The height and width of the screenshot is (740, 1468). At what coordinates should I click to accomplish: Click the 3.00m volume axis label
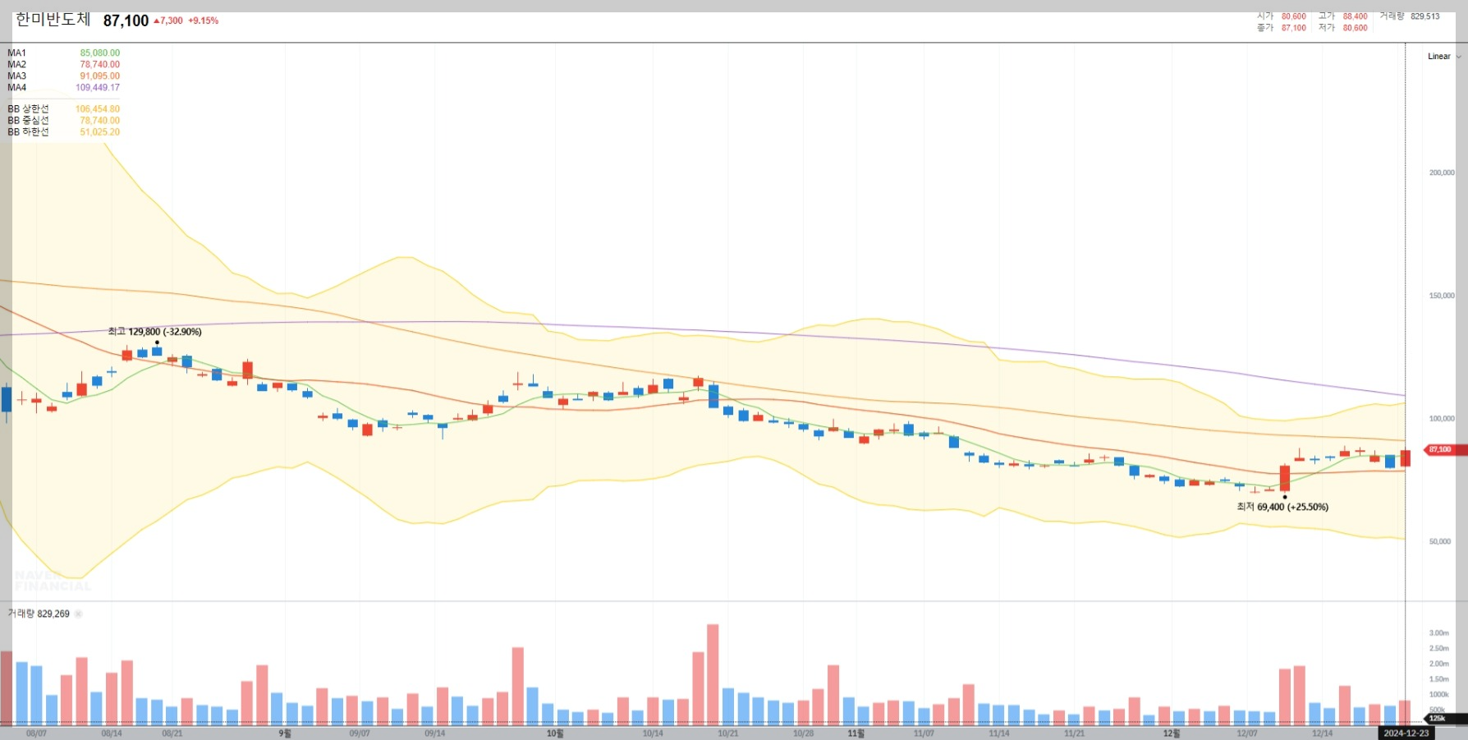pos(1438,633)
